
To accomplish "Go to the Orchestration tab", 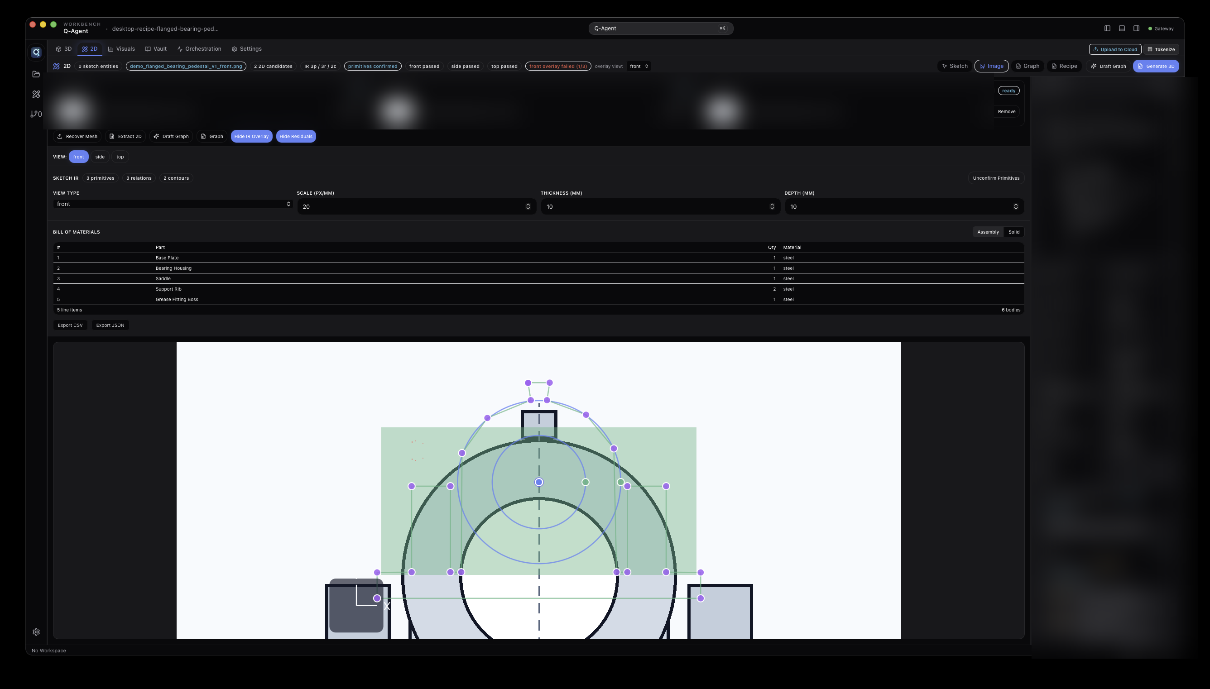I will coord(199,49).
